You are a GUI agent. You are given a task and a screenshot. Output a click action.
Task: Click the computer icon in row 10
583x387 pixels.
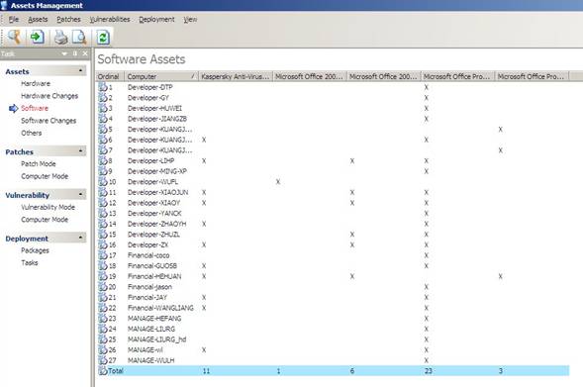(103, 181)
